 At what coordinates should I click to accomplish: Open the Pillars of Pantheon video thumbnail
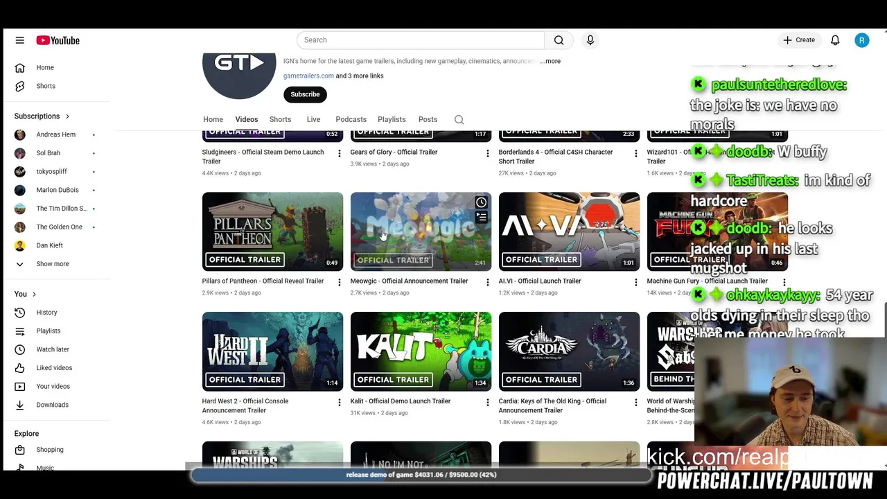pos(272,231)
